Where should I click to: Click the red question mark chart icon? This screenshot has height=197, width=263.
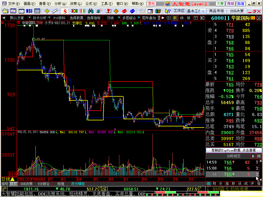108,11
